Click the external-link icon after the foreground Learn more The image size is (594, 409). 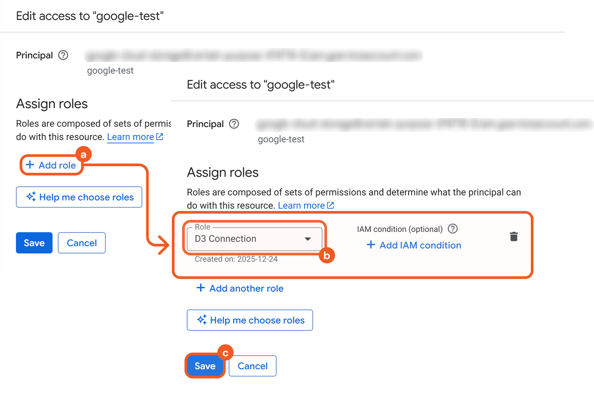pyautogui.click(x=330, y=205)
